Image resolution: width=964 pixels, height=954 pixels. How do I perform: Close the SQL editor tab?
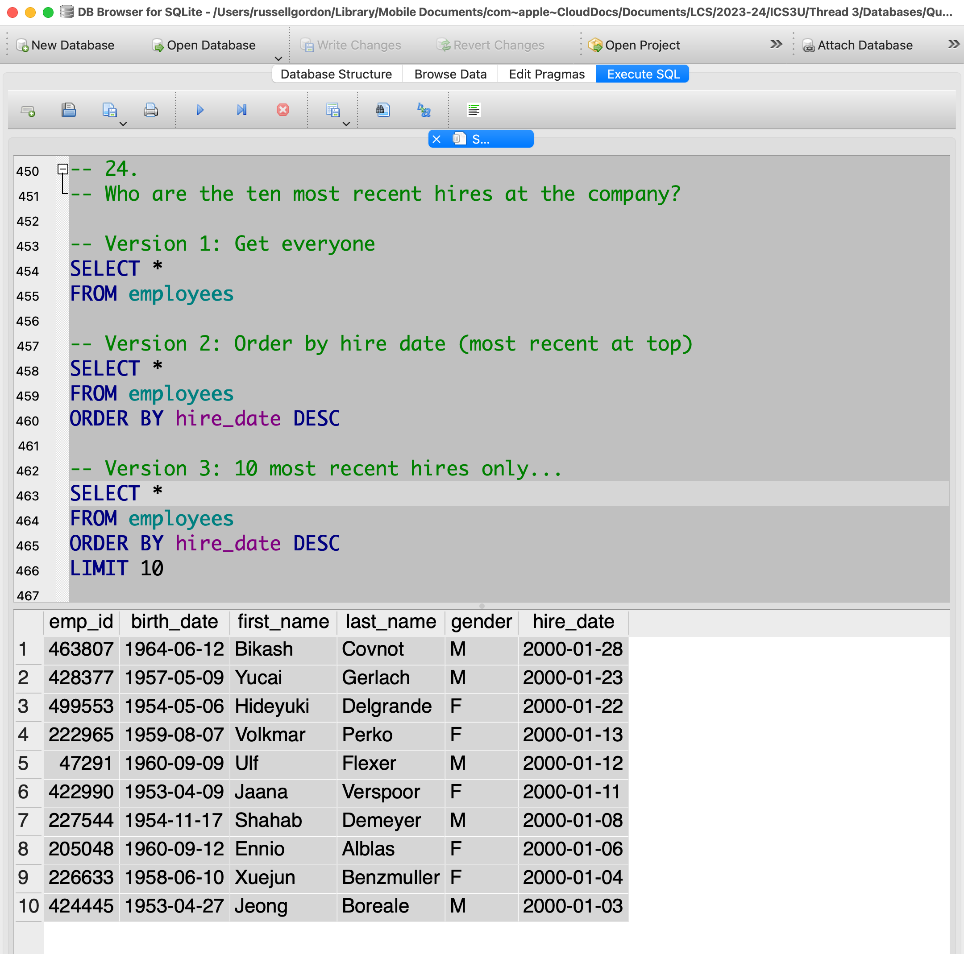(x=436, y=139)
